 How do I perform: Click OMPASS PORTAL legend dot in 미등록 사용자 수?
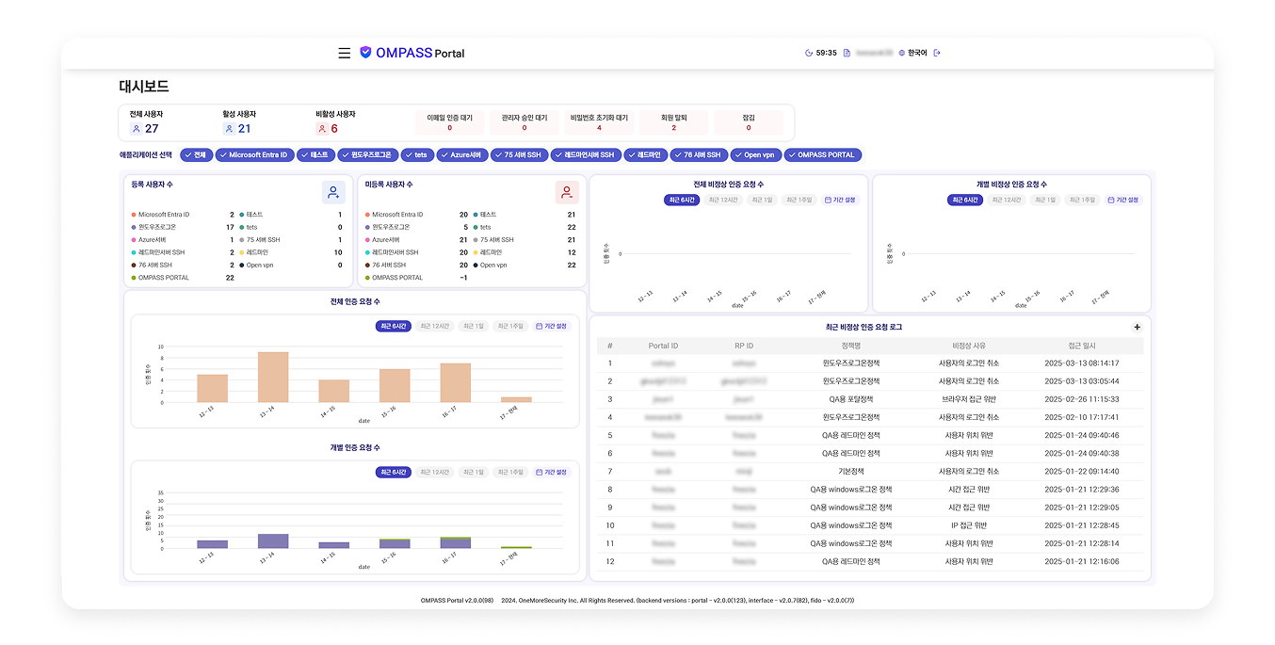coord(367,278)
